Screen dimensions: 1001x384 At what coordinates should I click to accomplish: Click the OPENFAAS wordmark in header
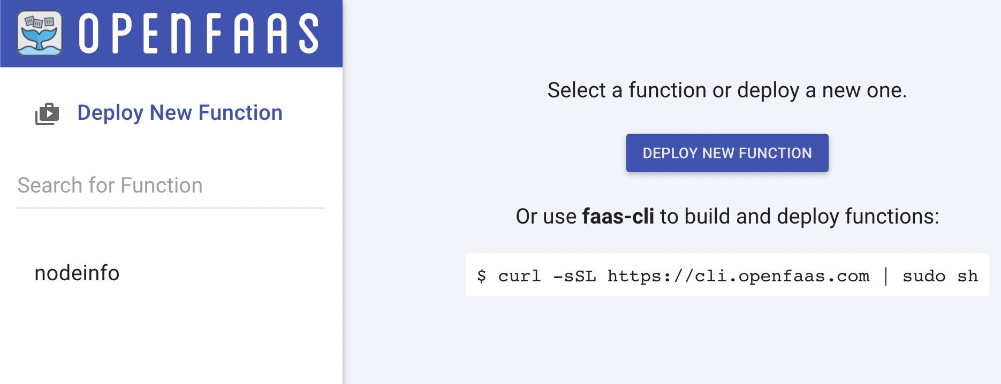coord(199,34)
